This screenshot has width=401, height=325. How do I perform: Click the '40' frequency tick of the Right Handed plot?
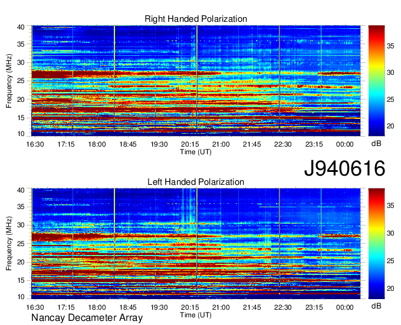tap(21, 27)
